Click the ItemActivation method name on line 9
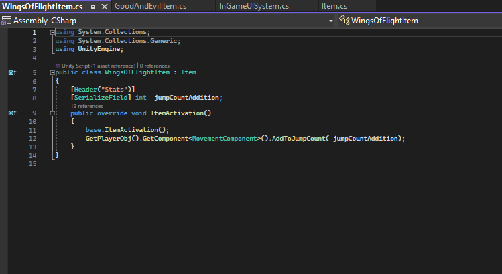The image size is (502, 274). (177, 113)
